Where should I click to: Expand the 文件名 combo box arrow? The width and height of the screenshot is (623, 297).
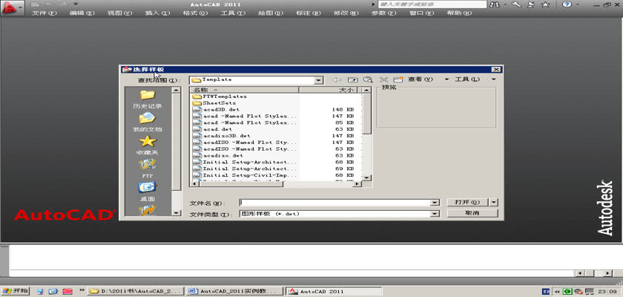[435, 203]
